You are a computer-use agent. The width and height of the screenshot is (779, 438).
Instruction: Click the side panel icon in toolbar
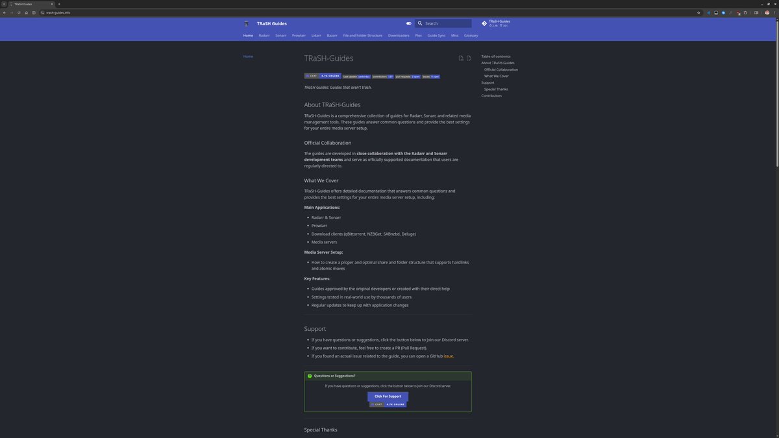(756, 12)
